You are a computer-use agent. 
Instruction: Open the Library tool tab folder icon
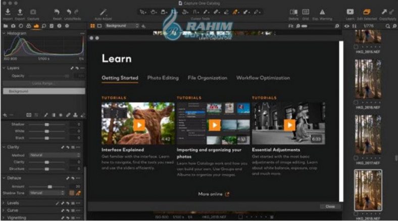[6, 26]
